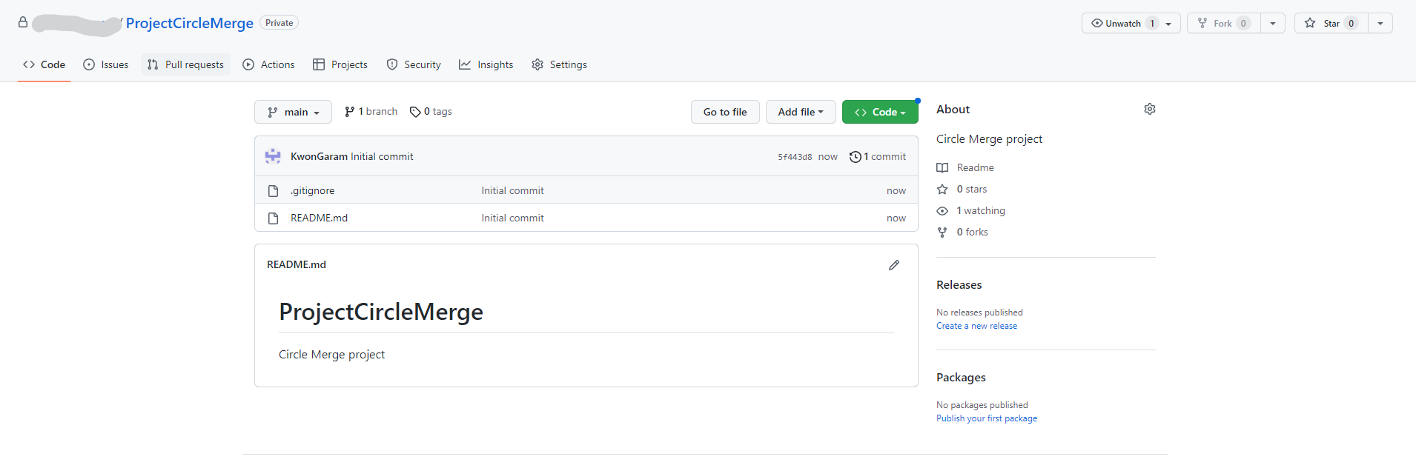The width and height of the screenshot is (1416, 468).
Task: Expand the Unwatch notification dropdown arrow
Action: pyautogui.click(x=1169, y=24)
